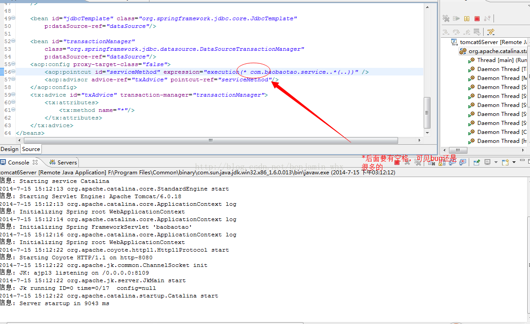Click the tomcat6Server launch icon

click(454, 42)
